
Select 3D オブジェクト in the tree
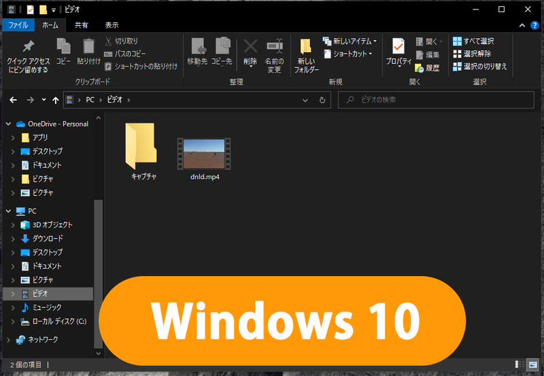(52, 225)
